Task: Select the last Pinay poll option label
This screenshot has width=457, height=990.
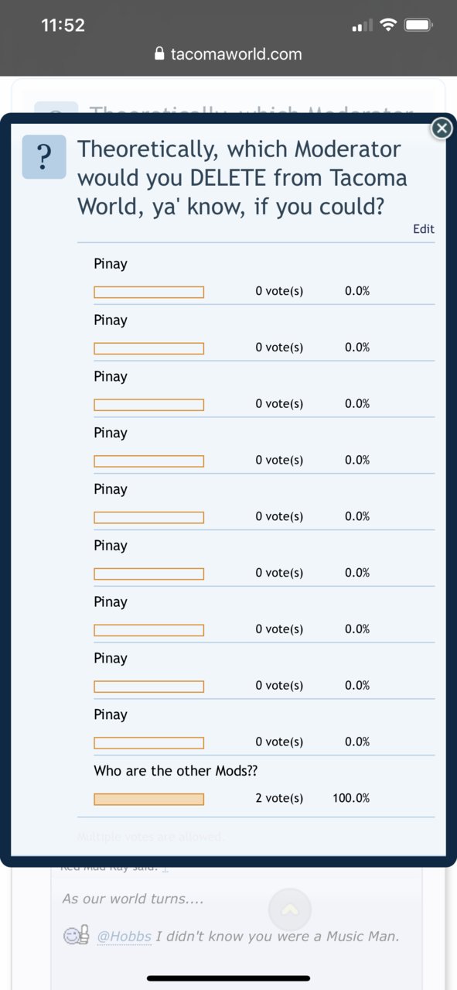Action: click(111, 714)
